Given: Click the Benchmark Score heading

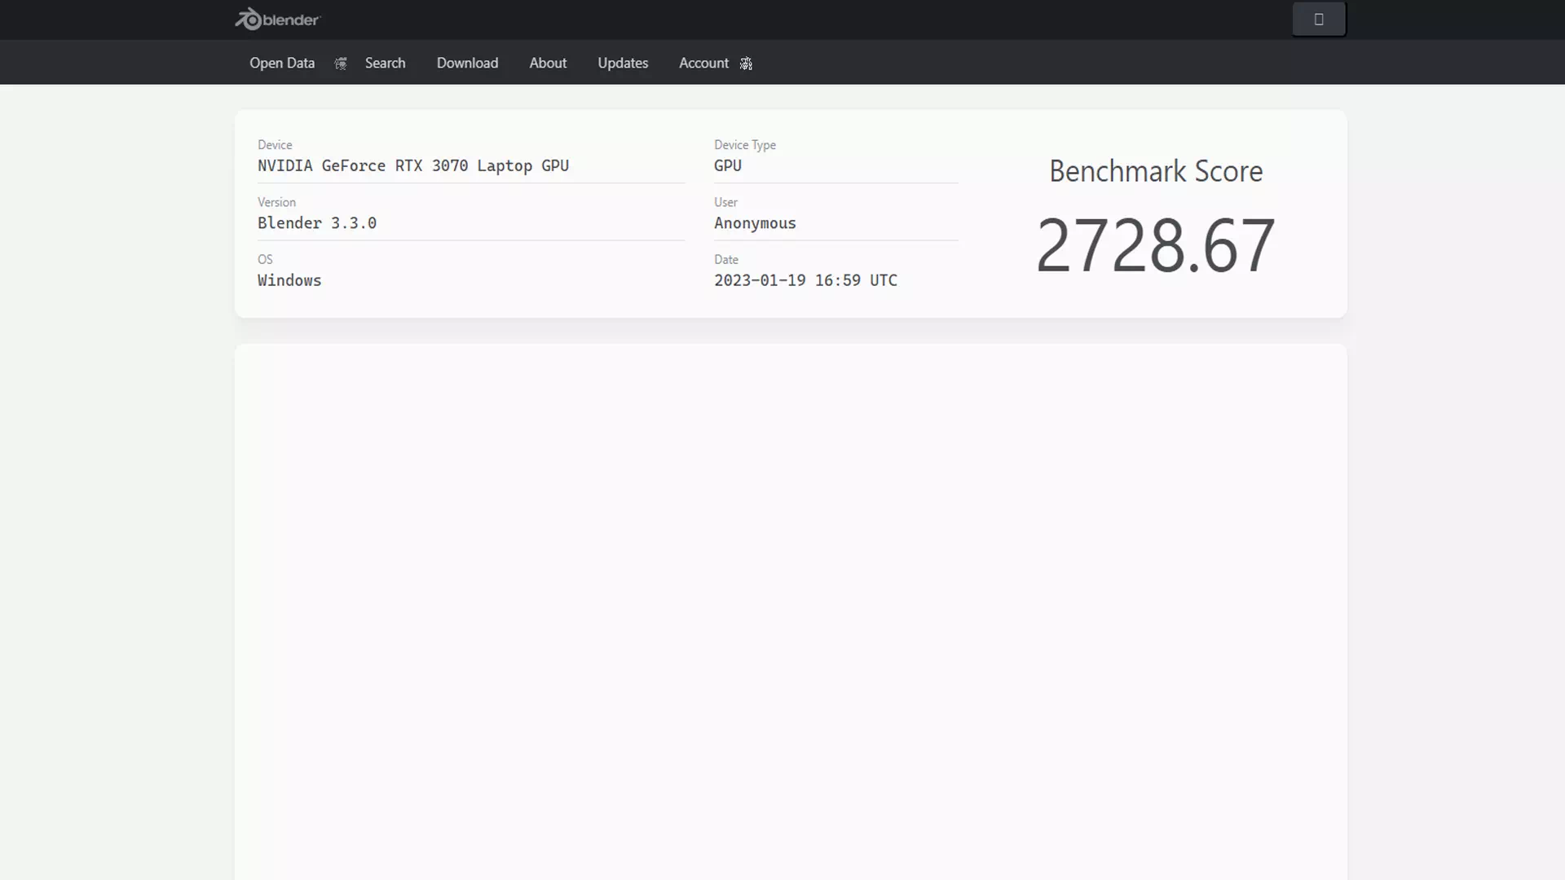Looking at the screenshot, I should coord(1155,171).
